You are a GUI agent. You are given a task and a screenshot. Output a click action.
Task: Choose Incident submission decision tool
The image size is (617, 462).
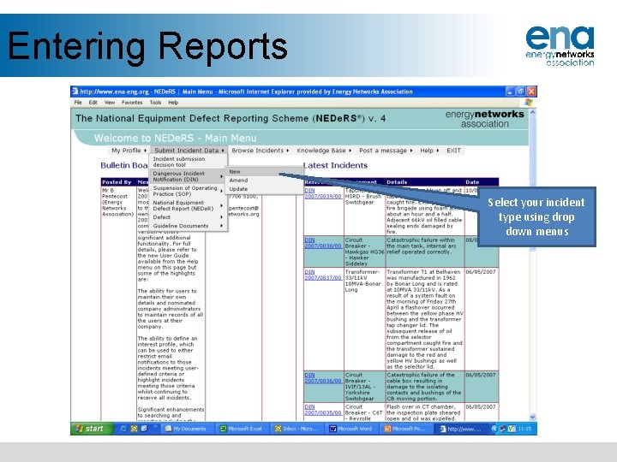coord(188,162)
